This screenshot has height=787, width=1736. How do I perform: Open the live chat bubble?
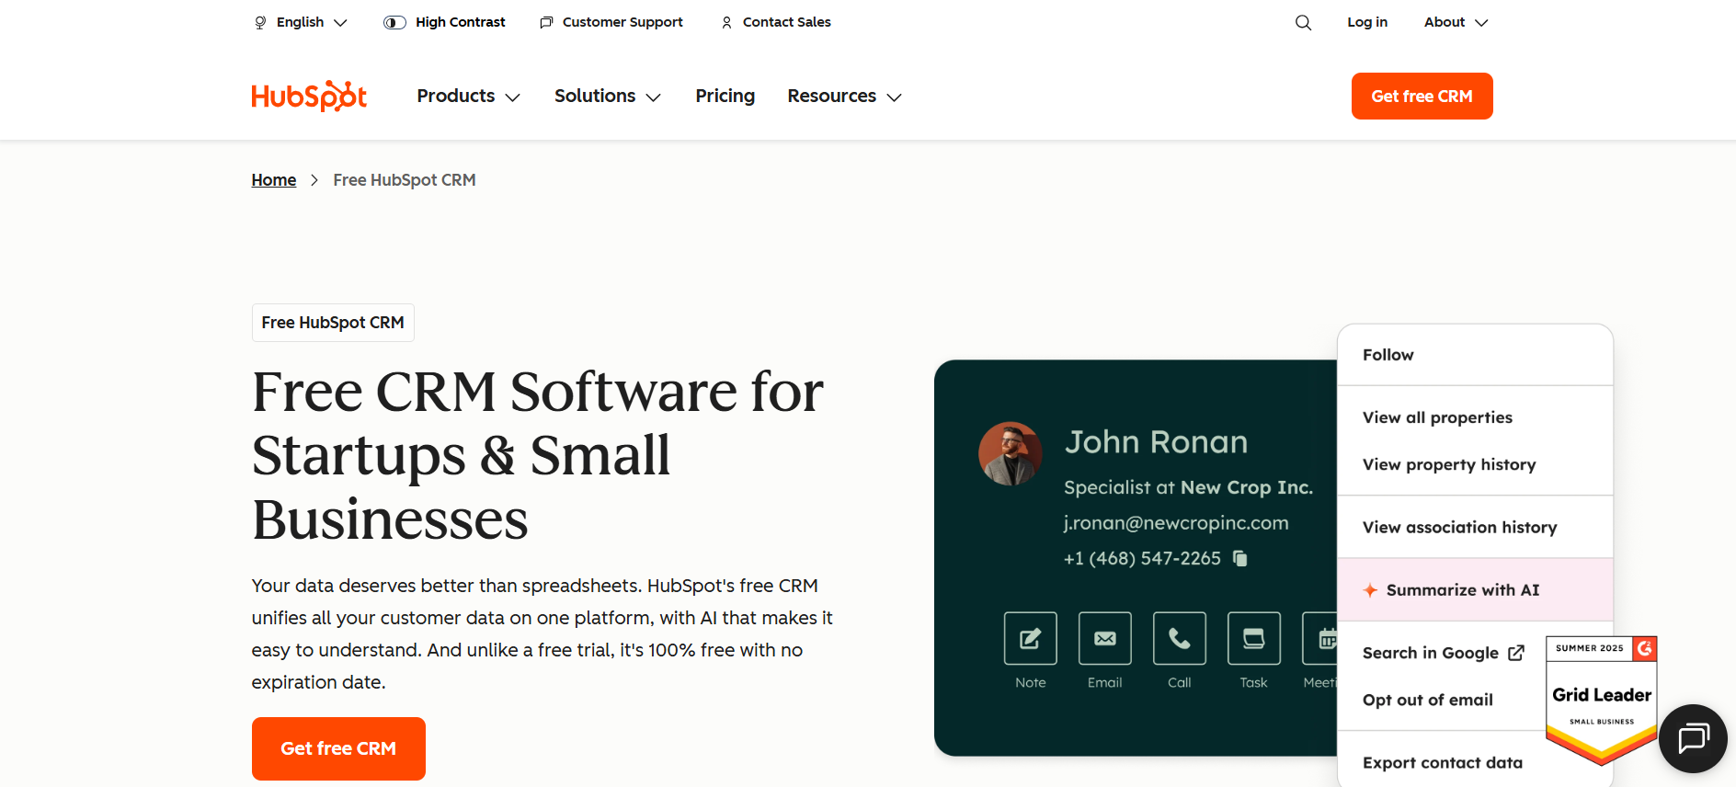pos(1693,738)
